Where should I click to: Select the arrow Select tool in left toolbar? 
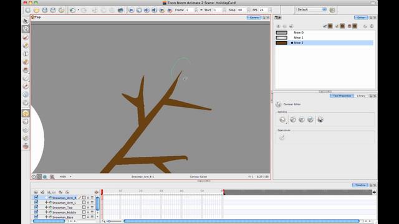point(26,21)
